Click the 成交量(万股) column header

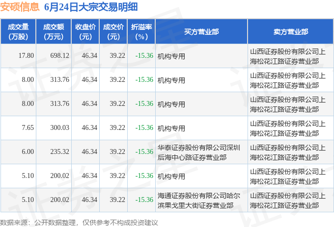click(18, 32)
